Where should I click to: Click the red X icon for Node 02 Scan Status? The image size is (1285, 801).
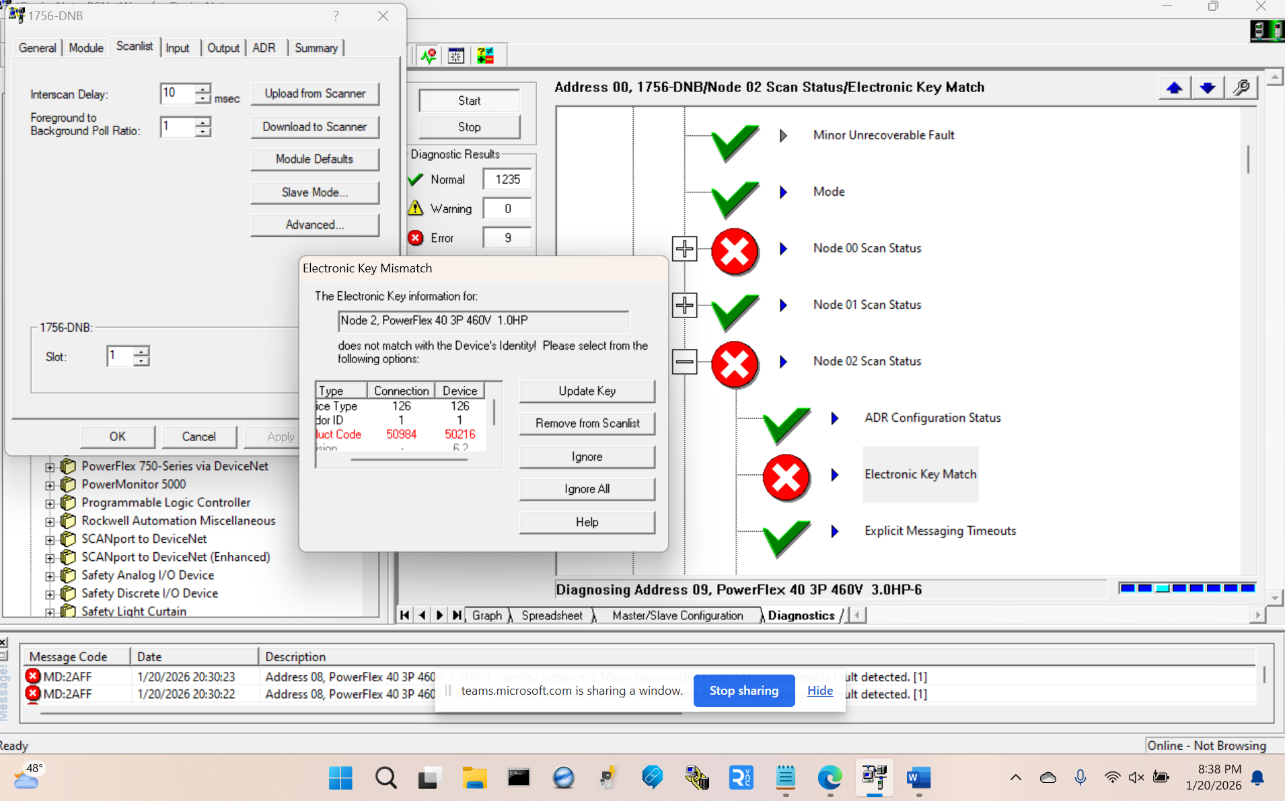point(735,364)
